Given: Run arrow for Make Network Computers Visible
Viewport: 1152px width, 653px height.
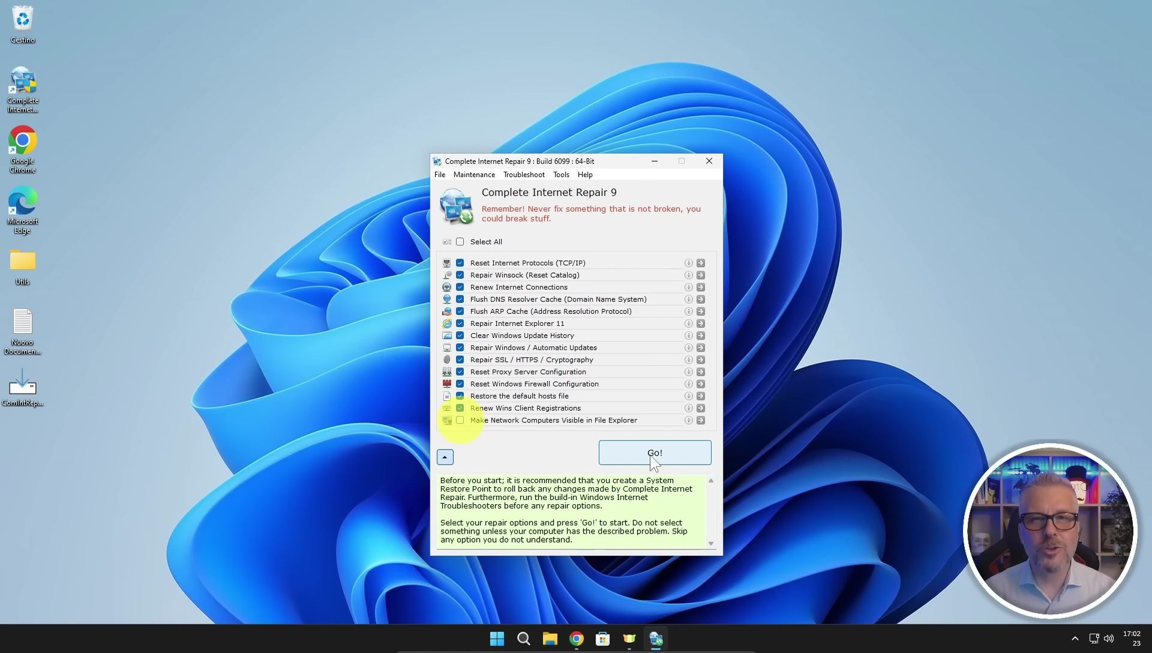Looking at the screenshot, I should (700, 420).
